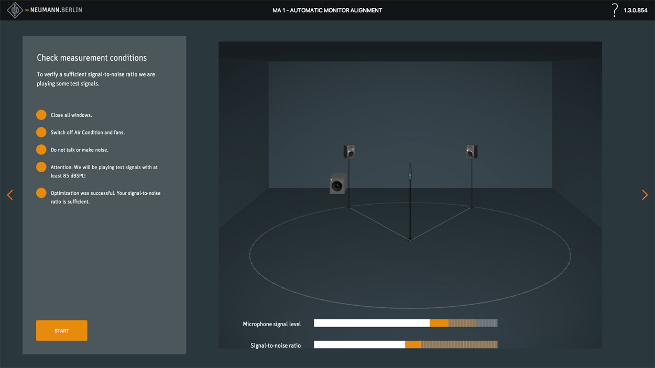Open help with the question mark icon
This screenshot has width=655, height=368.
[615, 10]
